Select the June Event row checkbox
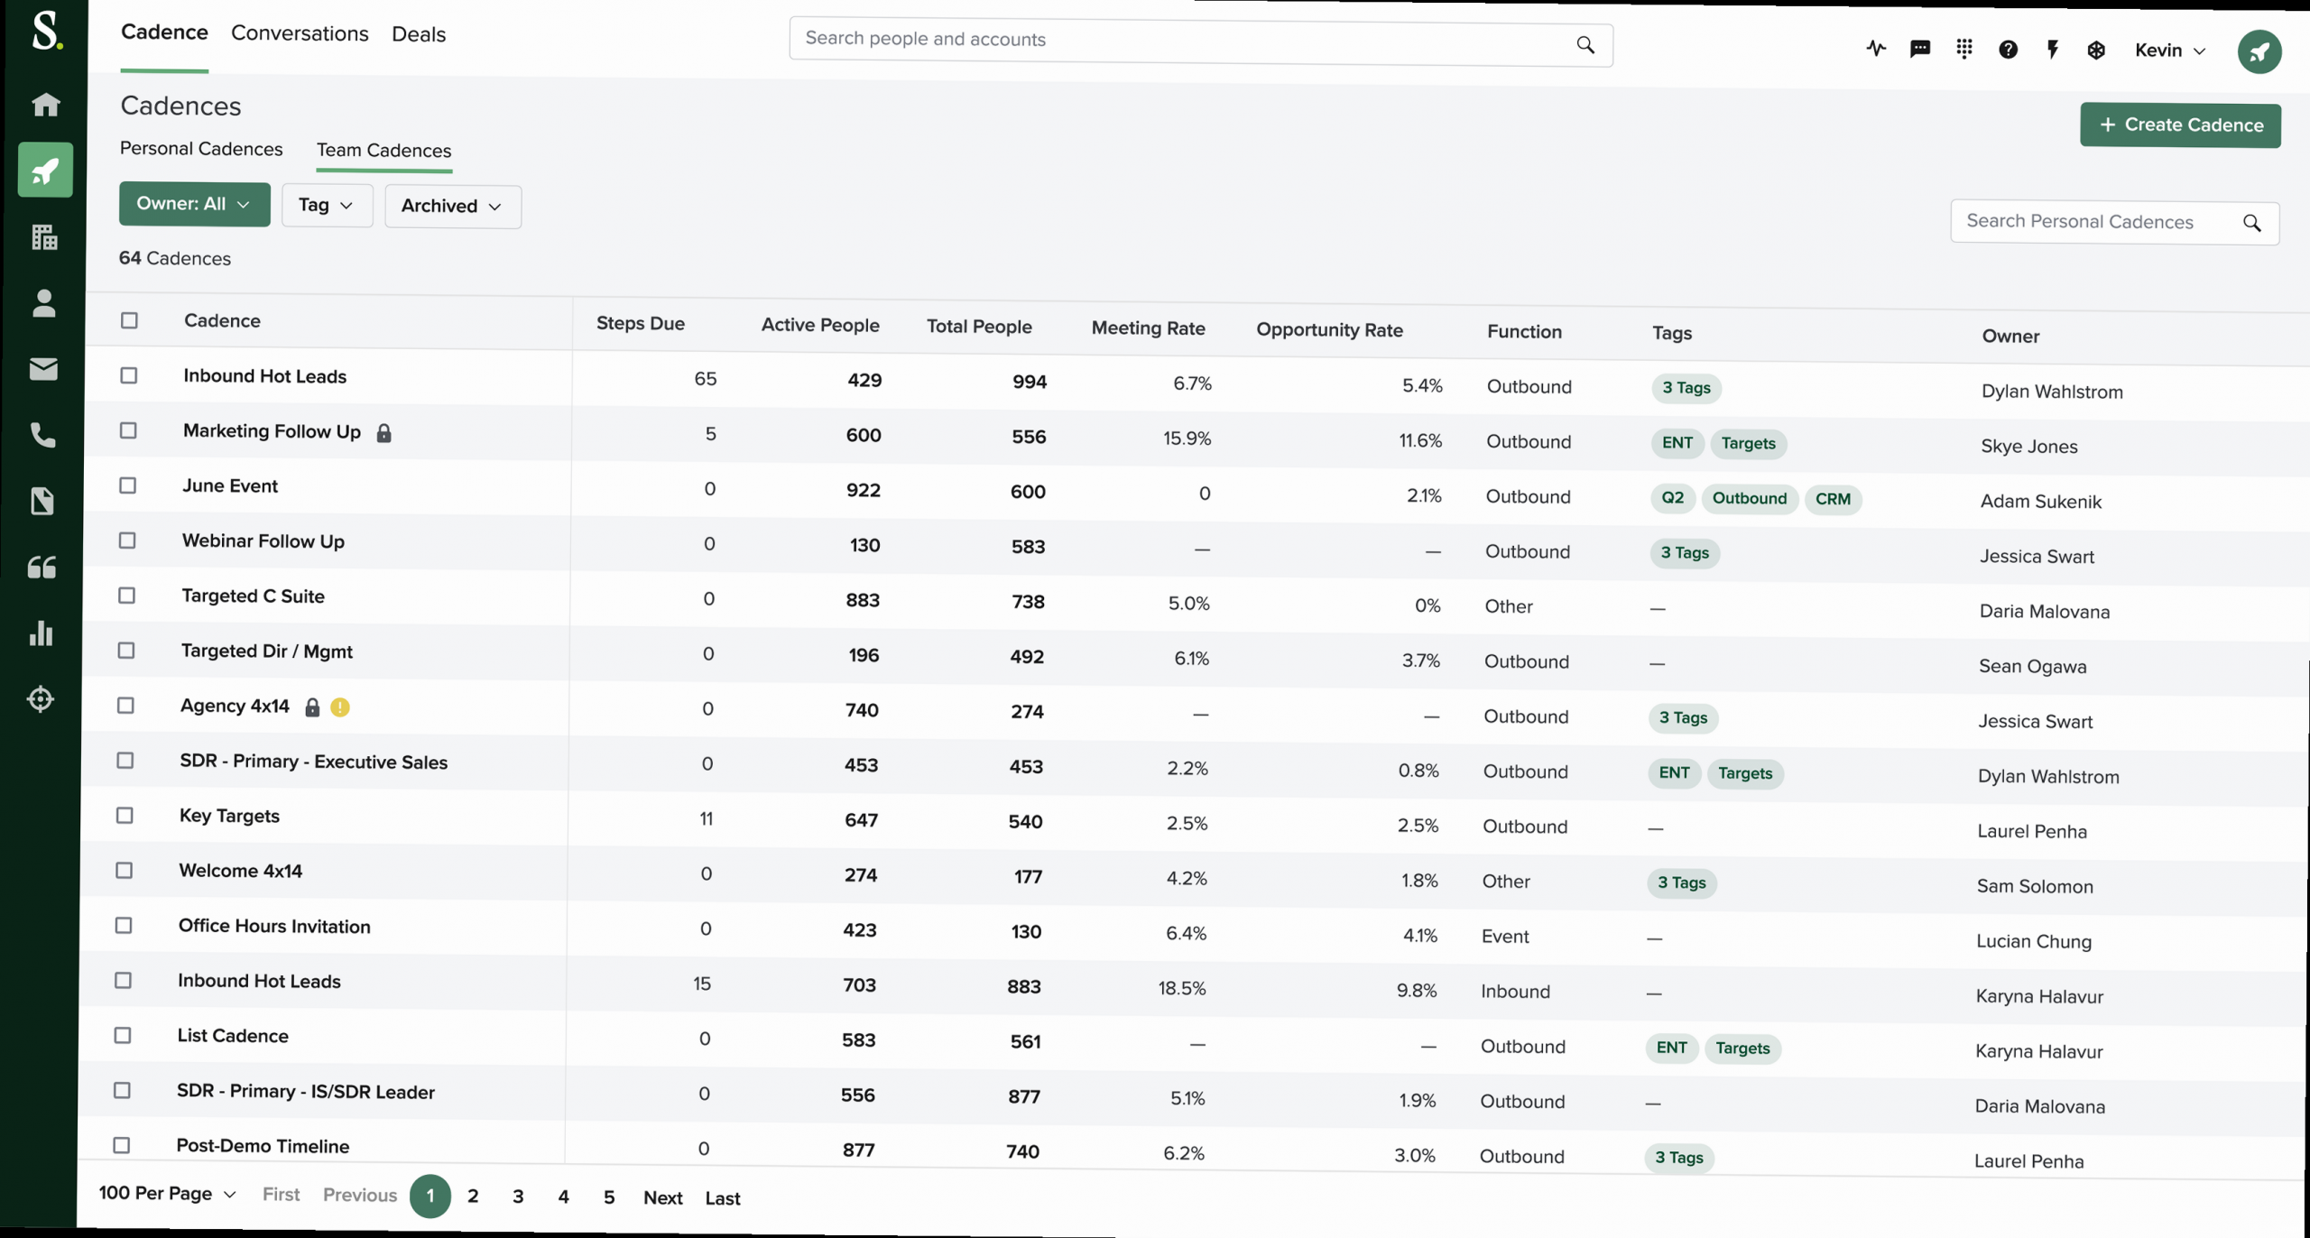Viewport: 2310px width, 1238px height. click(128, 485)
